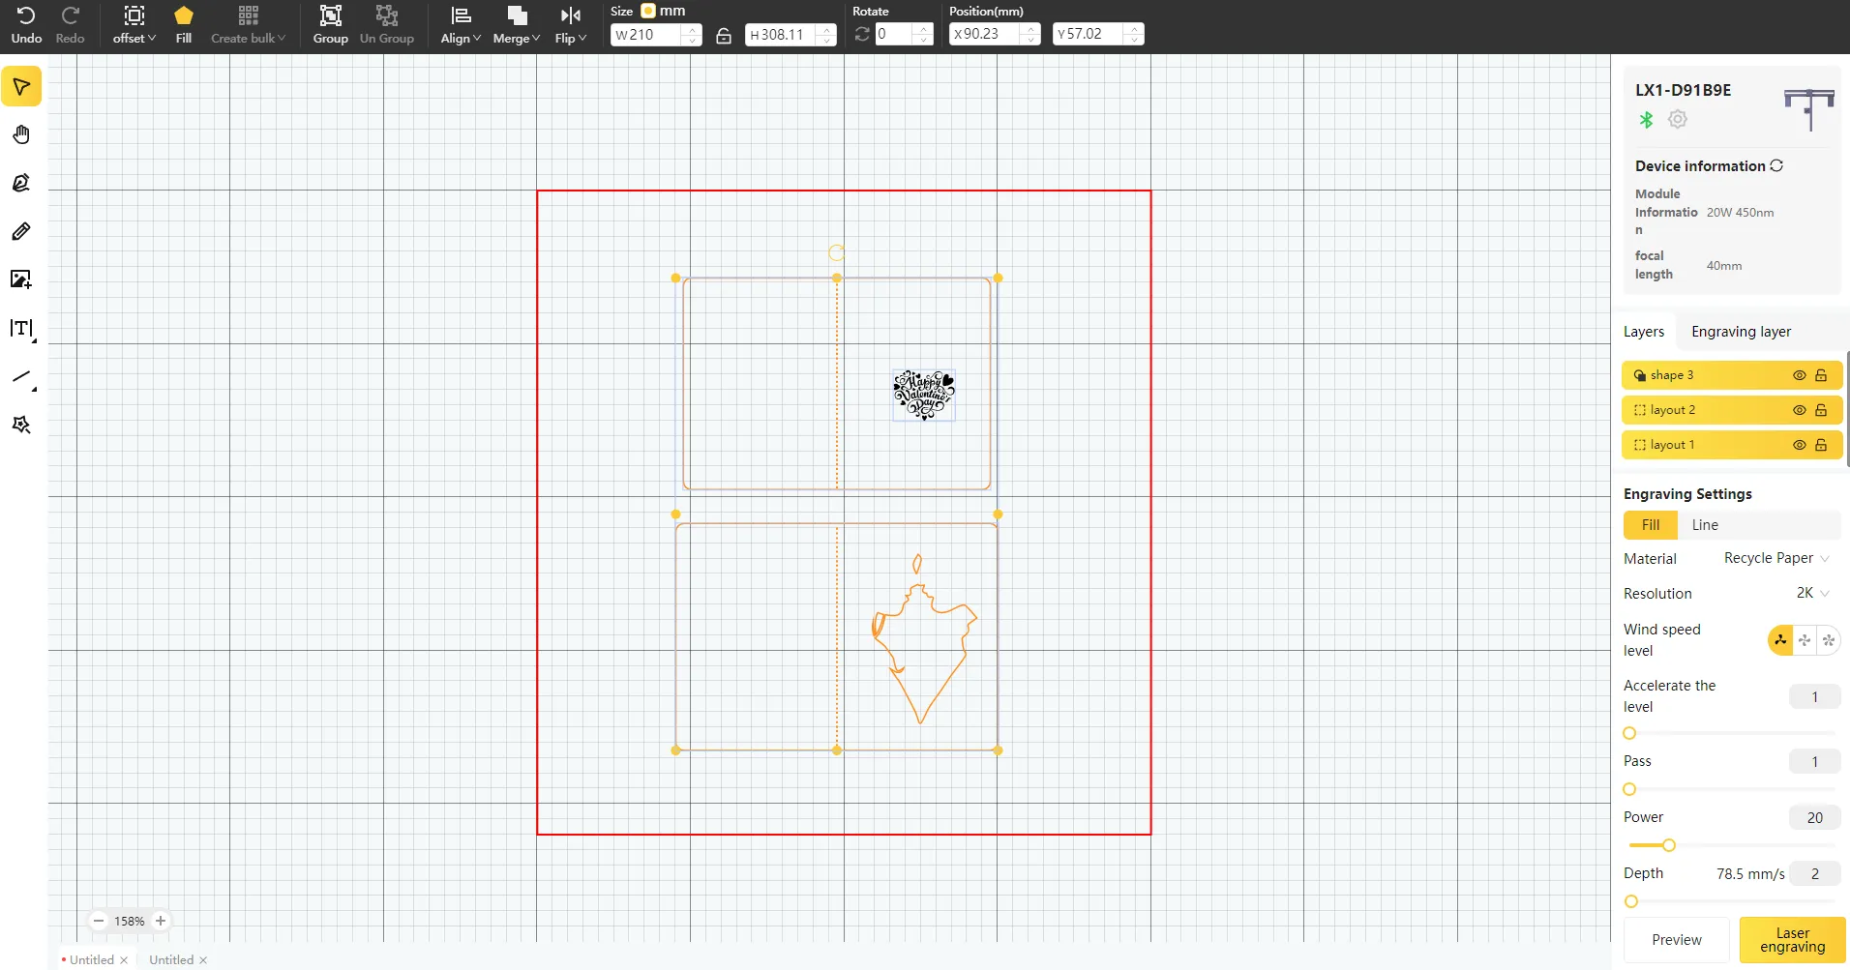Select the Fill engraving mode tab

pyautogui.click(x=1651, y=525)
